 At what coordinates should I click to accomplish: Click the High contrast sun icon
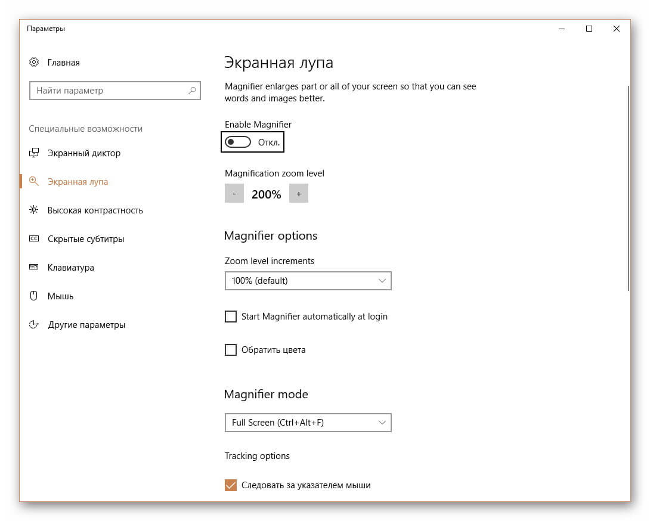(34, 210)
